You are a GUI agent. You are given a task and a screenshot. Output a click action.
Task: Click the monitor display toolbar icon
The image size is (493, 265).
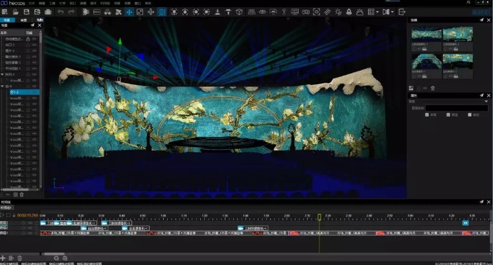295,12
